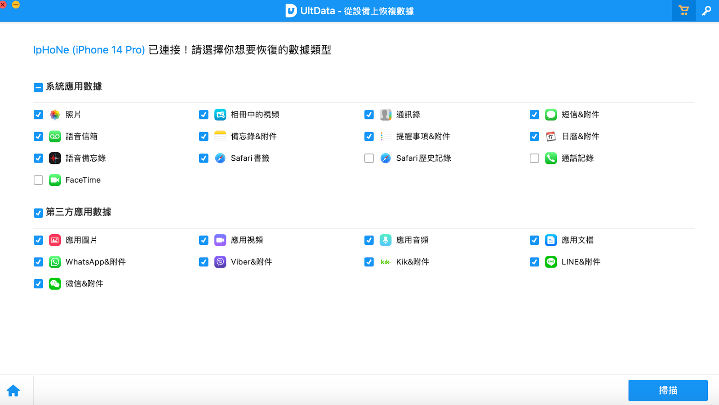This screenshot has width=719, height=405.
Task: Uncheck the 短信&附件 checkbox
Action: pyautogui.click(x=534, y=114)
